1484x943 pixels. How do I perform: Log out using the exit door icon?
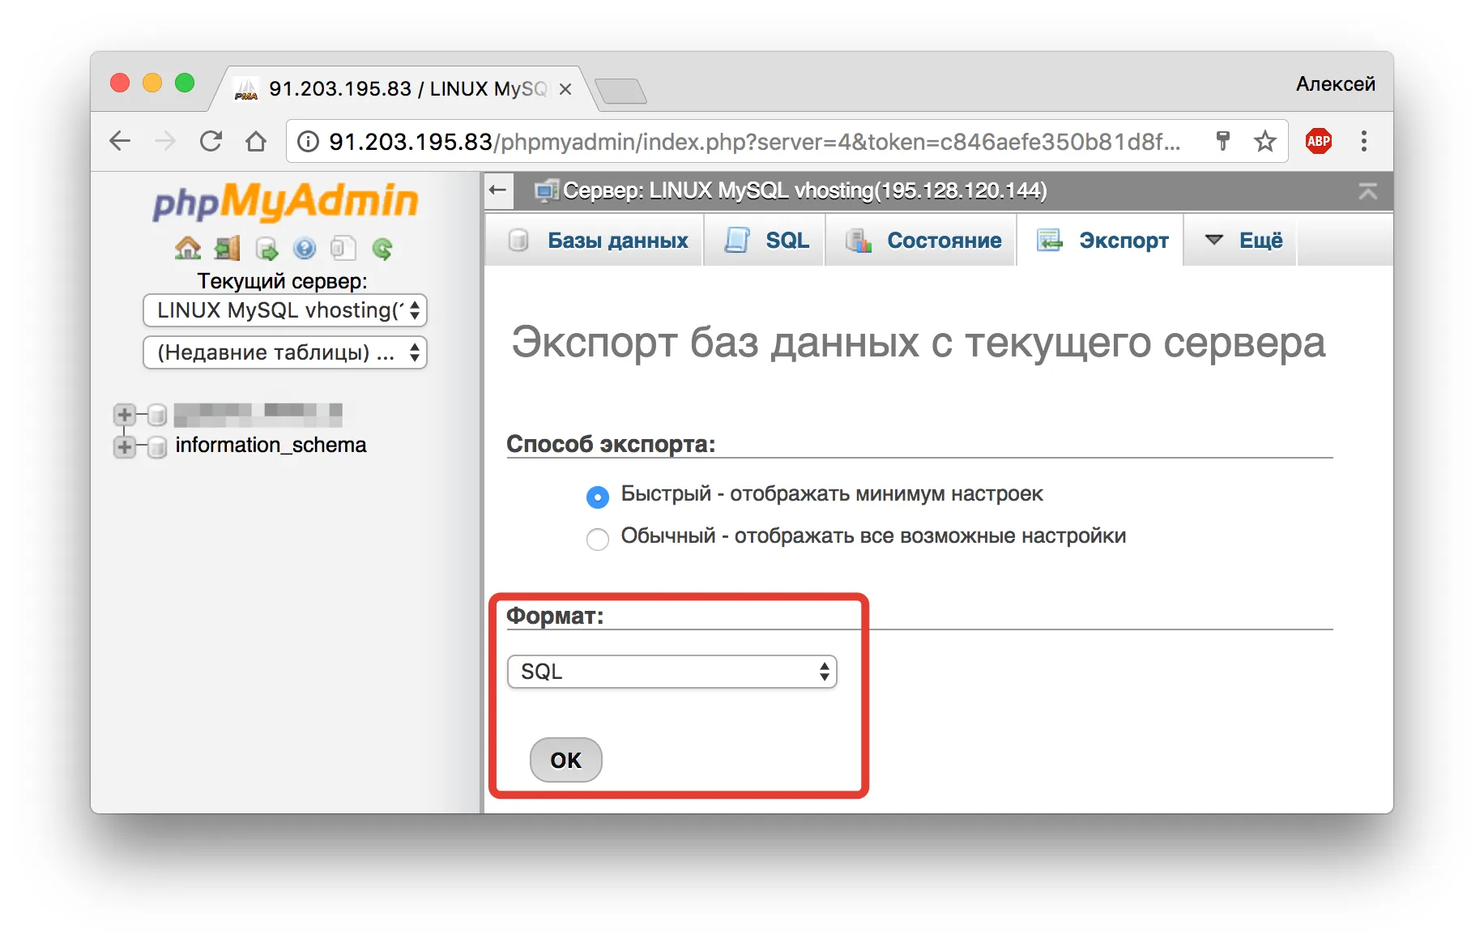pyautogui.click(x=227, y=249)
